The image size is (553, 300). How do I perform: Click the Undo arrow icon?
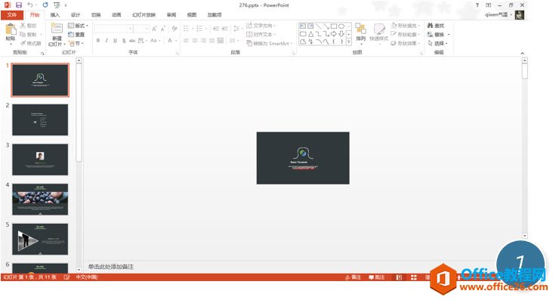click(x=30, y=5)
